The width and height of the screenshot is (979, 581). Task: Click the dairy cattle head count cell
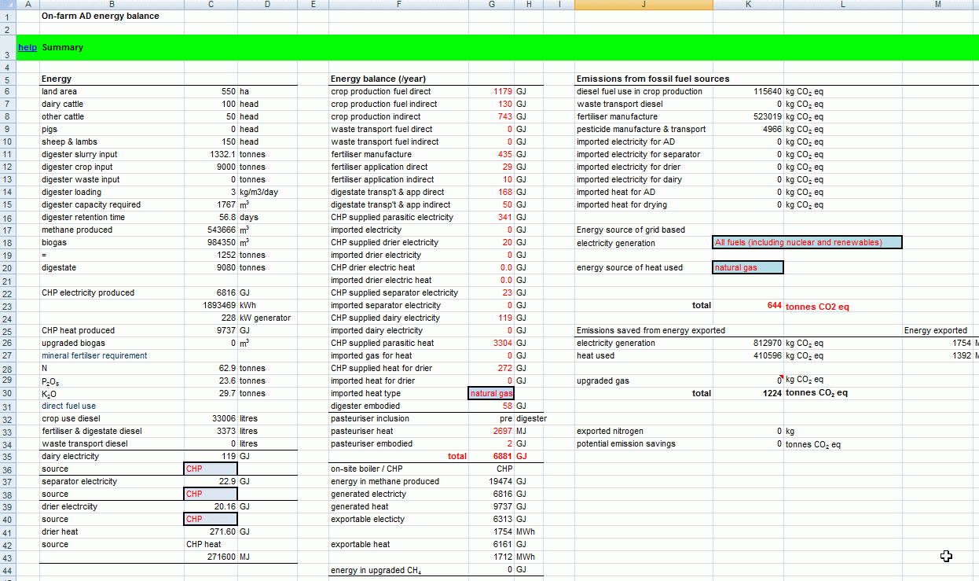[x=211, y=104]
